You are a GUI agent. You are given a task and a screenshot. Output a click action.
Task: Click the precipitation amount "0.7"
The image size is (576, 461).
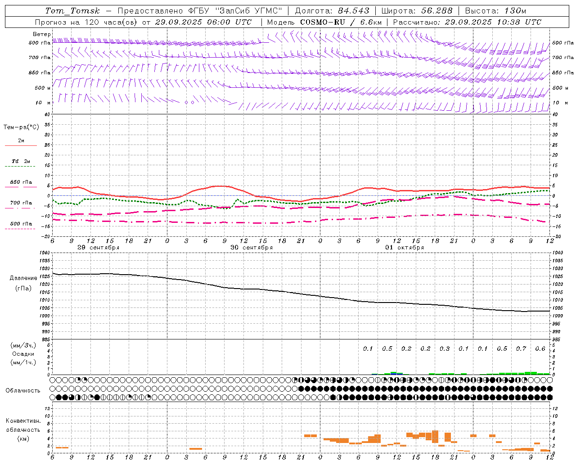point(521,348)
